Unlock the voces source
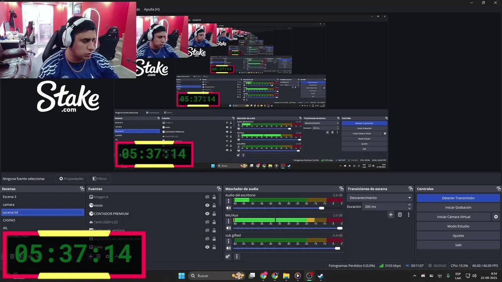This screenshot has width=502, height=282. click(214, 205)
